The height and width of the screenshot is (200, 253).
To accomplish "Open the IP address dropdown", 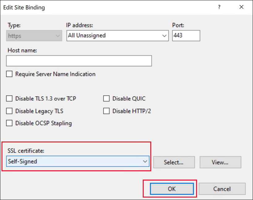I will click(x=164, y=36).
